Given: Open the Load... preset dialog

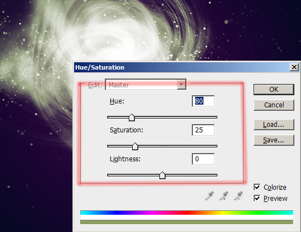Looking at the screenshot, I should click(x=274, y=125).
